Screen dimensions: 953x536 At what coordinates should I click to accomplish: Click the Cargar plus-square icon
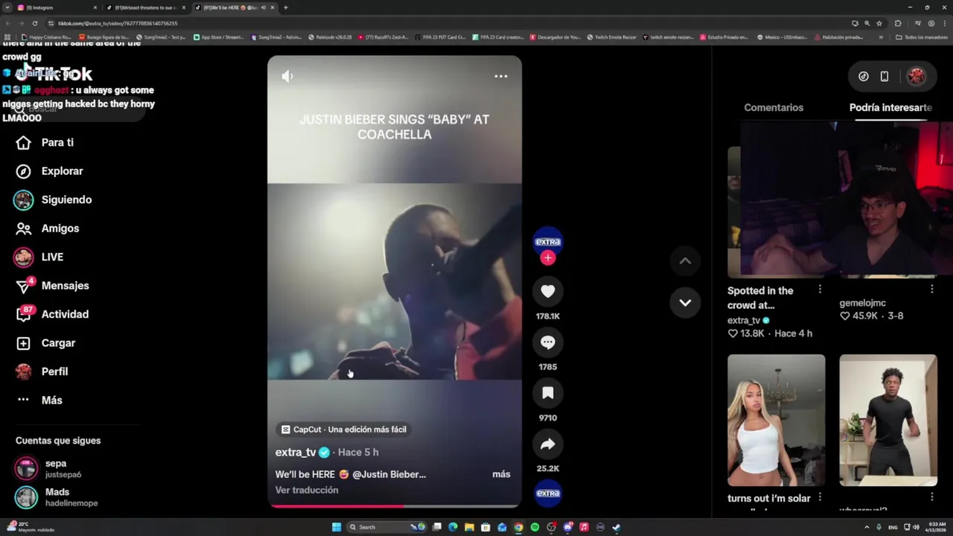click(x=24, y=343)
